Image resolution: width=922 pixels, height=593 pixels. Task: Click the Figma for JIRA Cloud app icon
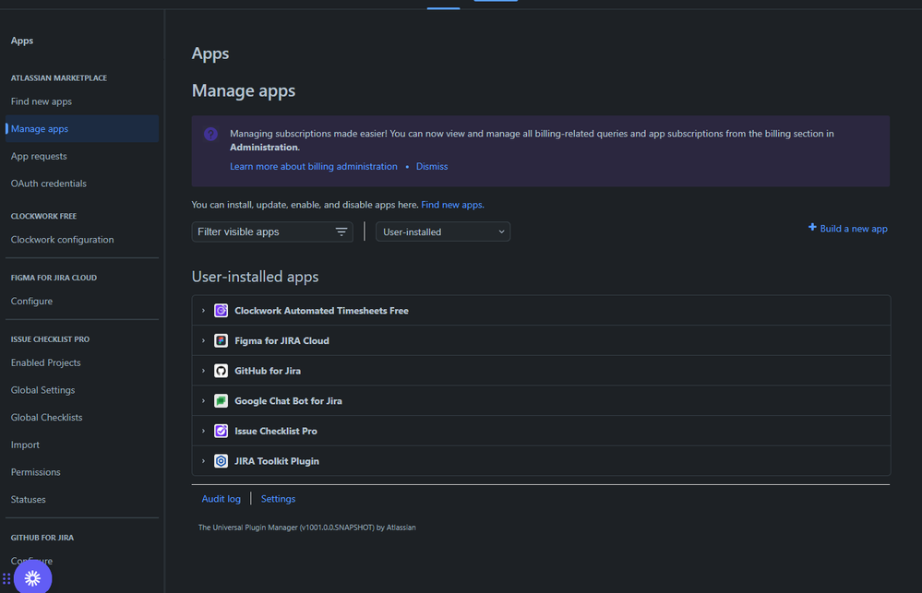click(221, 340)
